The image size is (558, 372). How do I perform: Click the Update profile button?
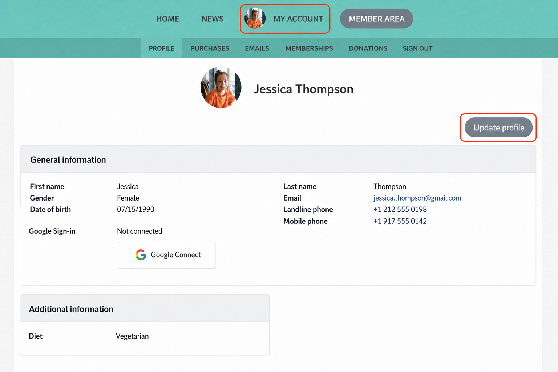(499, 128)
